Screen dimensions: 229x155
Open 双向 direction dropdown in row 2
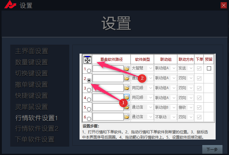coord(185,78)
